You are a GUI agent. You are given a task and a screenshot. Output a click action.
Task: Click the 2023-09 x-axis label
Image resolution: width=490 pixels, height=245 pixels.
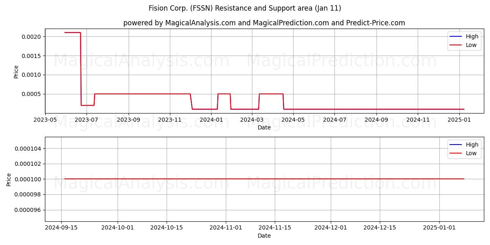(129, 120)
